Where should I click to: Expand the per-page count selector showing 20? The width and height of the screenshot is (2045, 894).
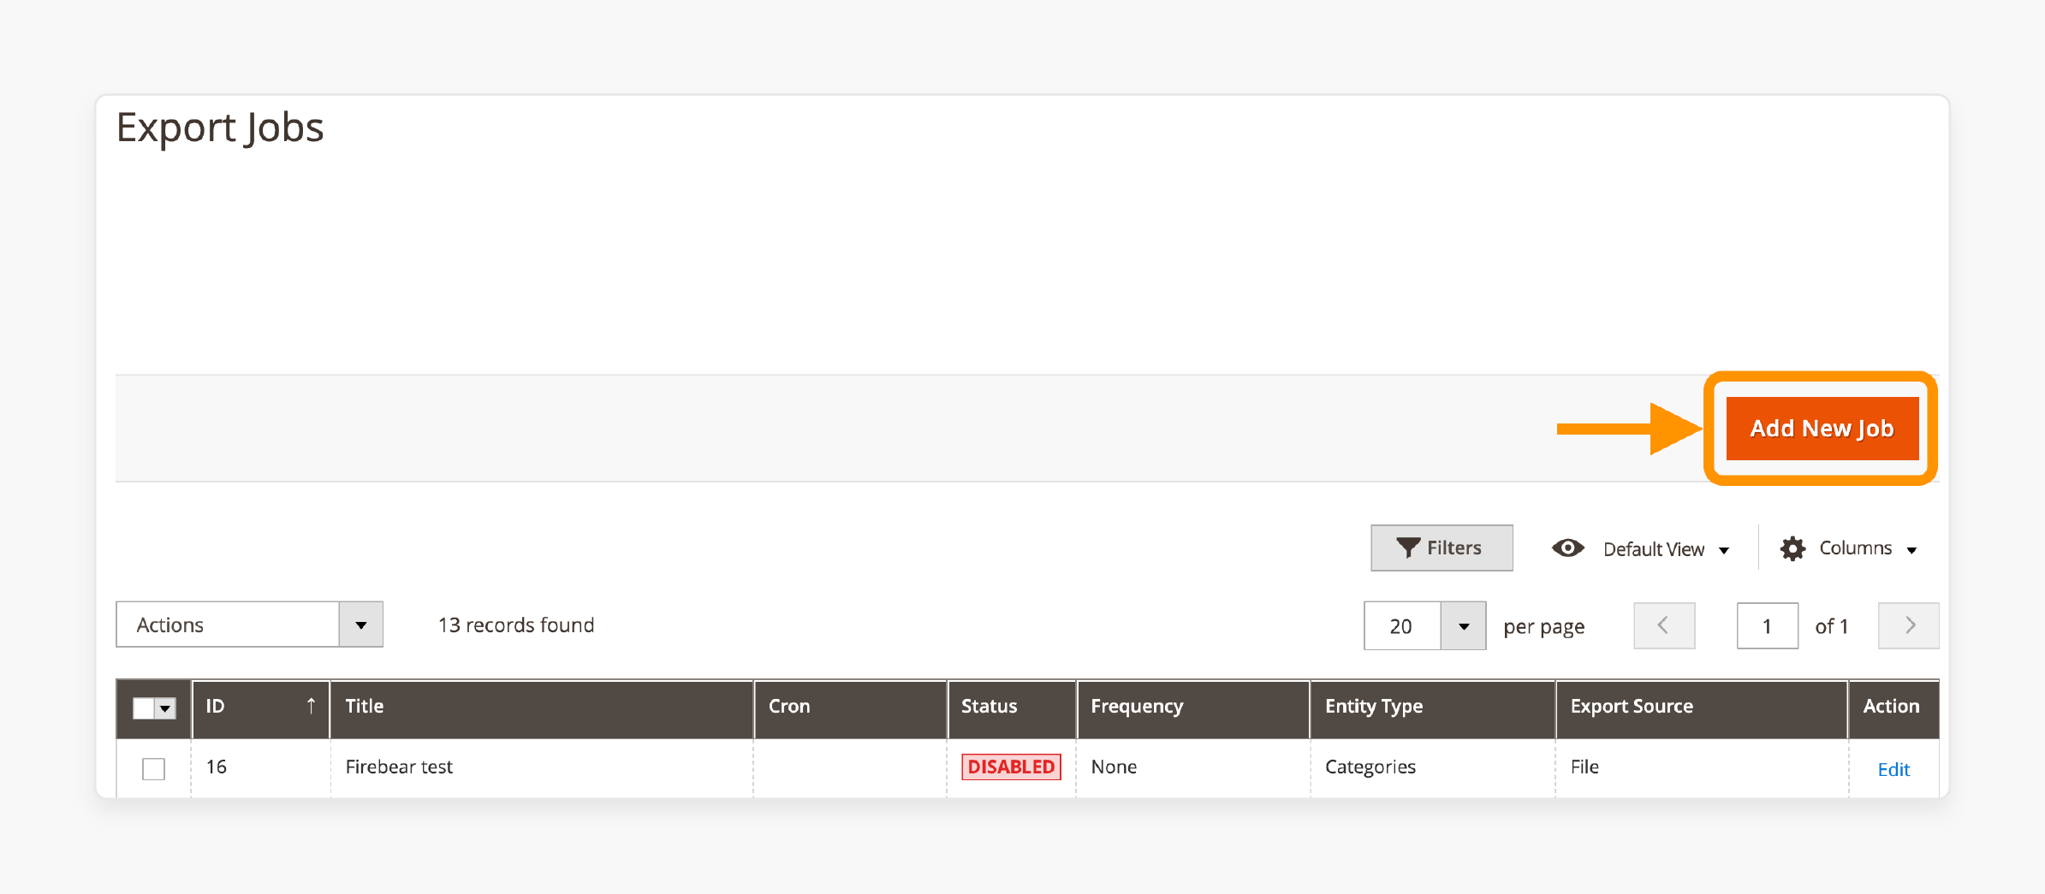[1463, 625]
